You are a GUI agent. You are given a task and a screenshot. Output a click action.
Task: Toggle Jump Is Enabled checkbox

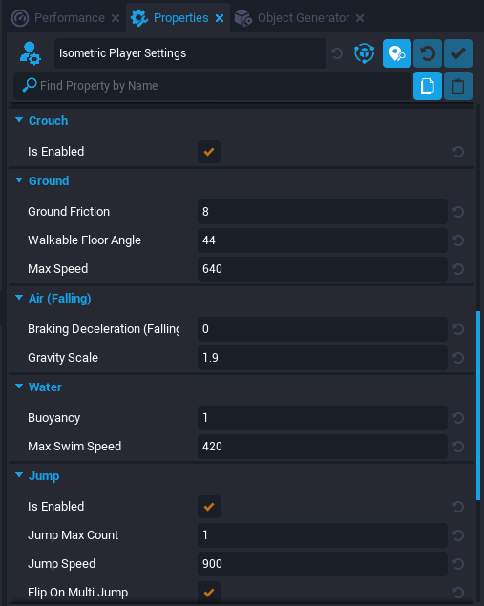point(209,507)
